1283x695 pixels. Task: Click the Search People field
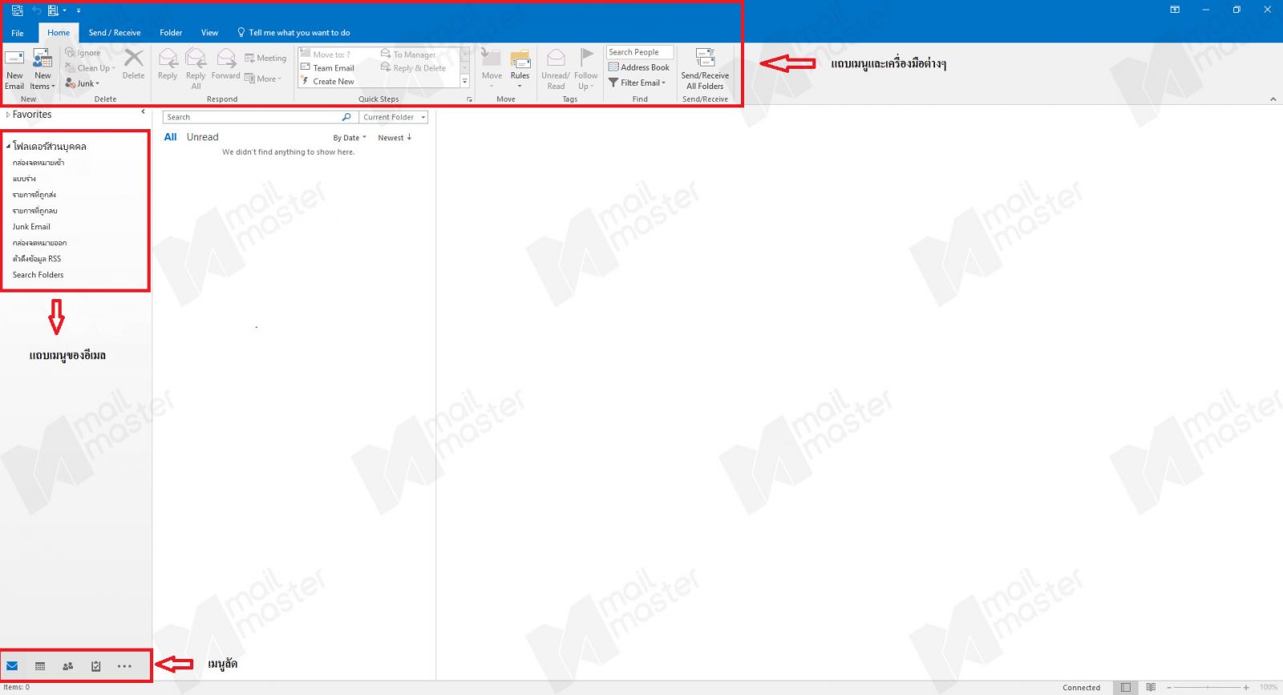click(x=639, y=52)
